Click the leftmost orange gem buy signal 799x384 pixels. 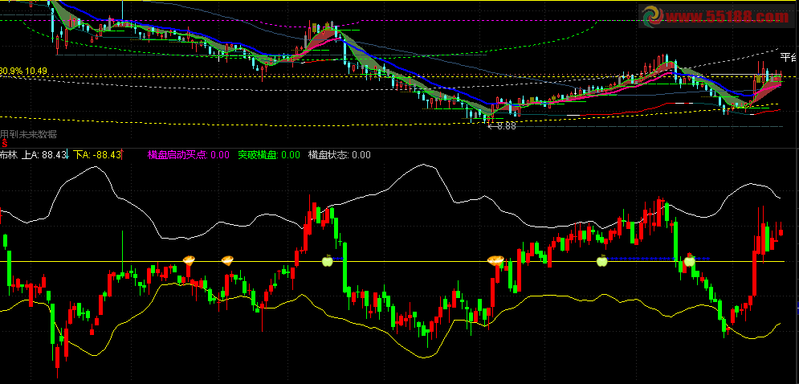click(x=190, y=259)
